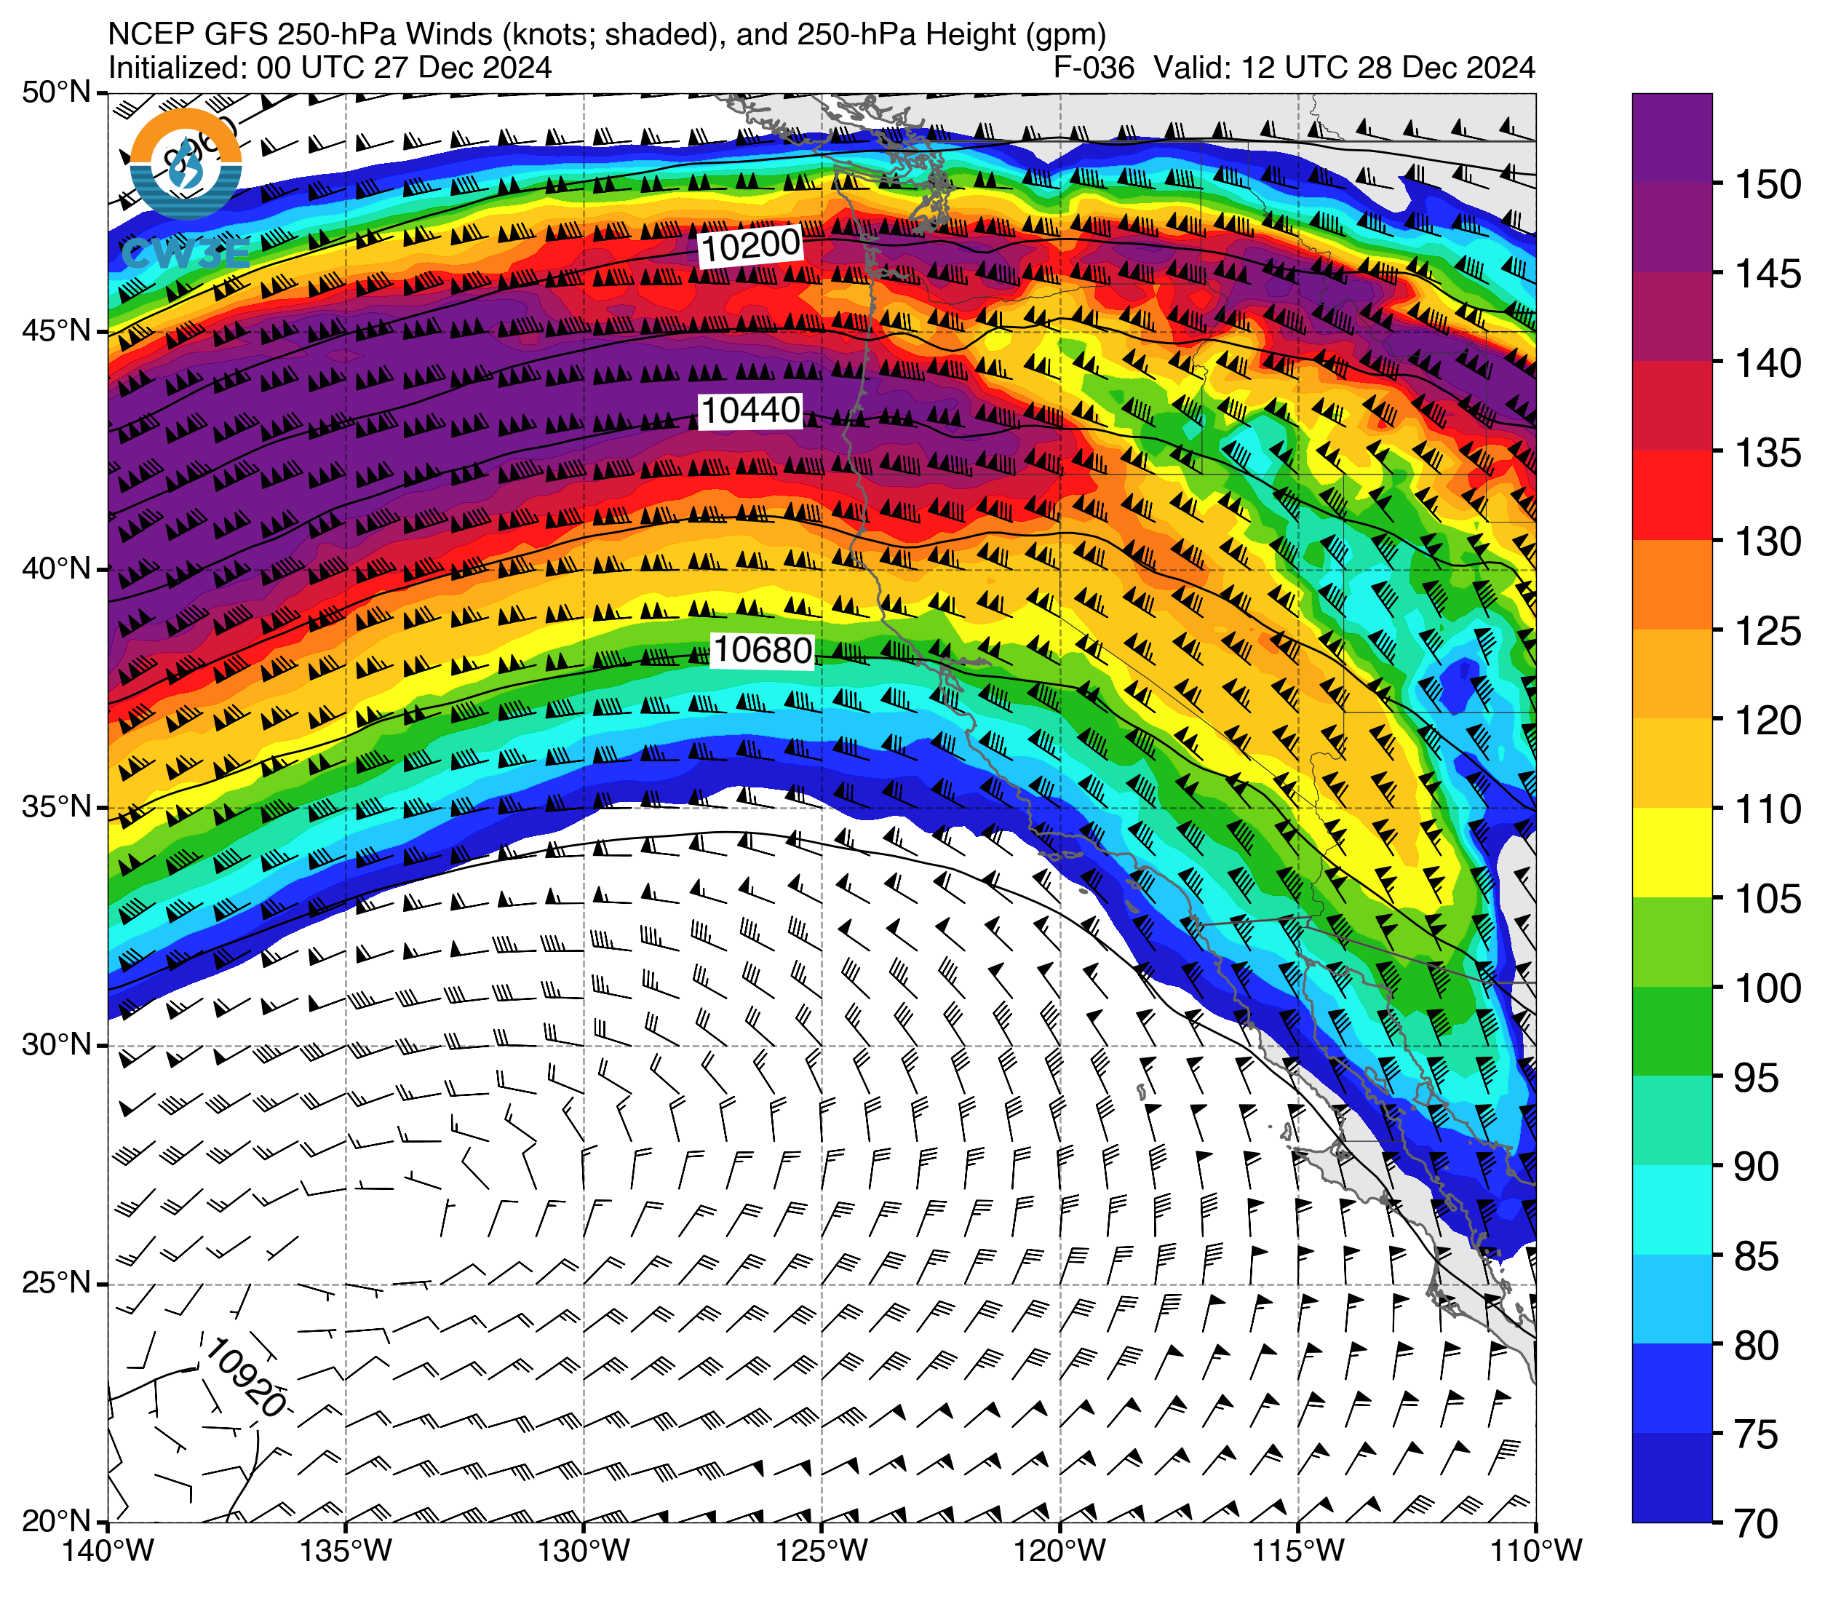
Task: Click the 75 knot colorbar label
Action: pyautogui.click(x=1757, y=1435)
